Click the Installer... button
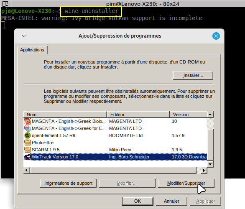The height and width of the screenshot is (209, 245). pyautogui.click(x=193, y=75)
